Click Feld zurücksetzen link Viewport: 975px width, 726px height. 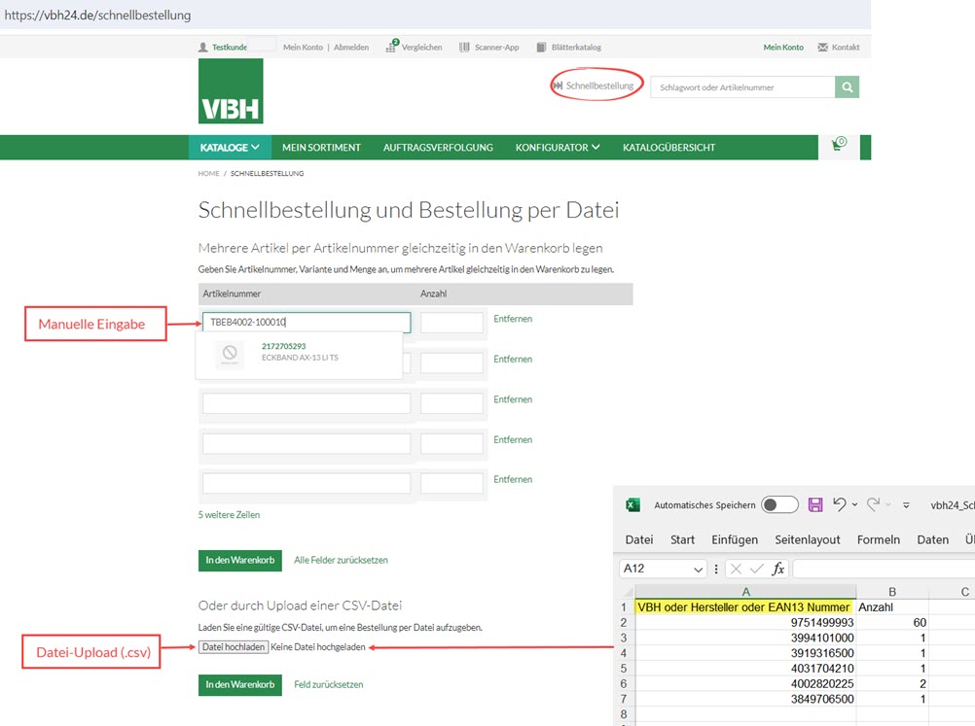pos(328,684)
